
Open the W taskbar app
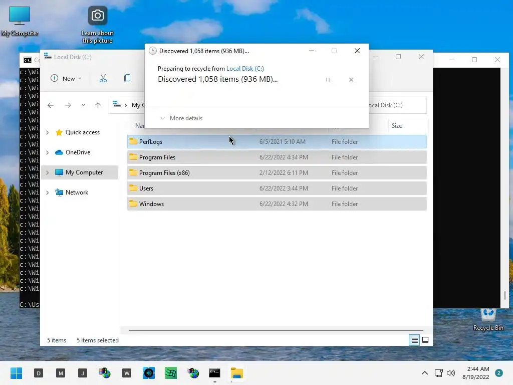[x=127, y=373]
